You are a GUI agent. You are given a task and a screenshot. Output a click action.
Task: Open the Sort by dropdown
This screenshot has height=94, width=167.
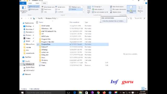[x=89, y=10]
